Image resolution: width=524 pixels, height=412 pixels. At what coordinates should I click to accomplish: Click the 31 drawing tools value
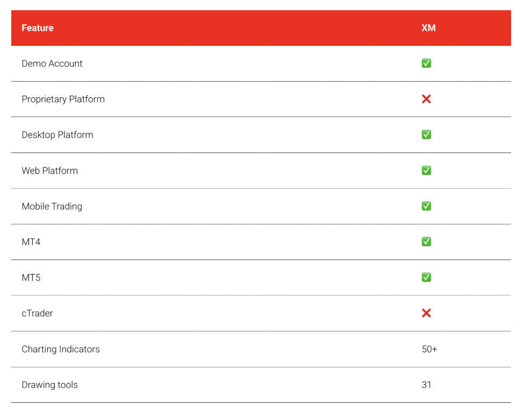coord(426,385)
